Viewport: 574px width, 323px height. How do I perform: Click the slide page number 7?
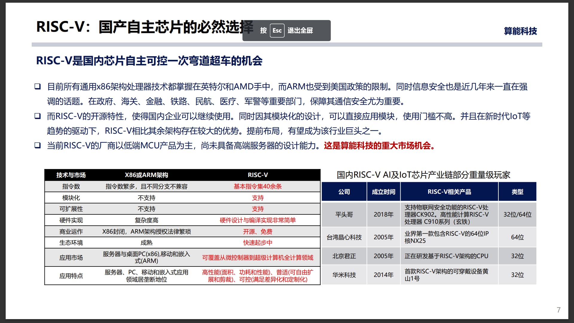pos(558,310)
